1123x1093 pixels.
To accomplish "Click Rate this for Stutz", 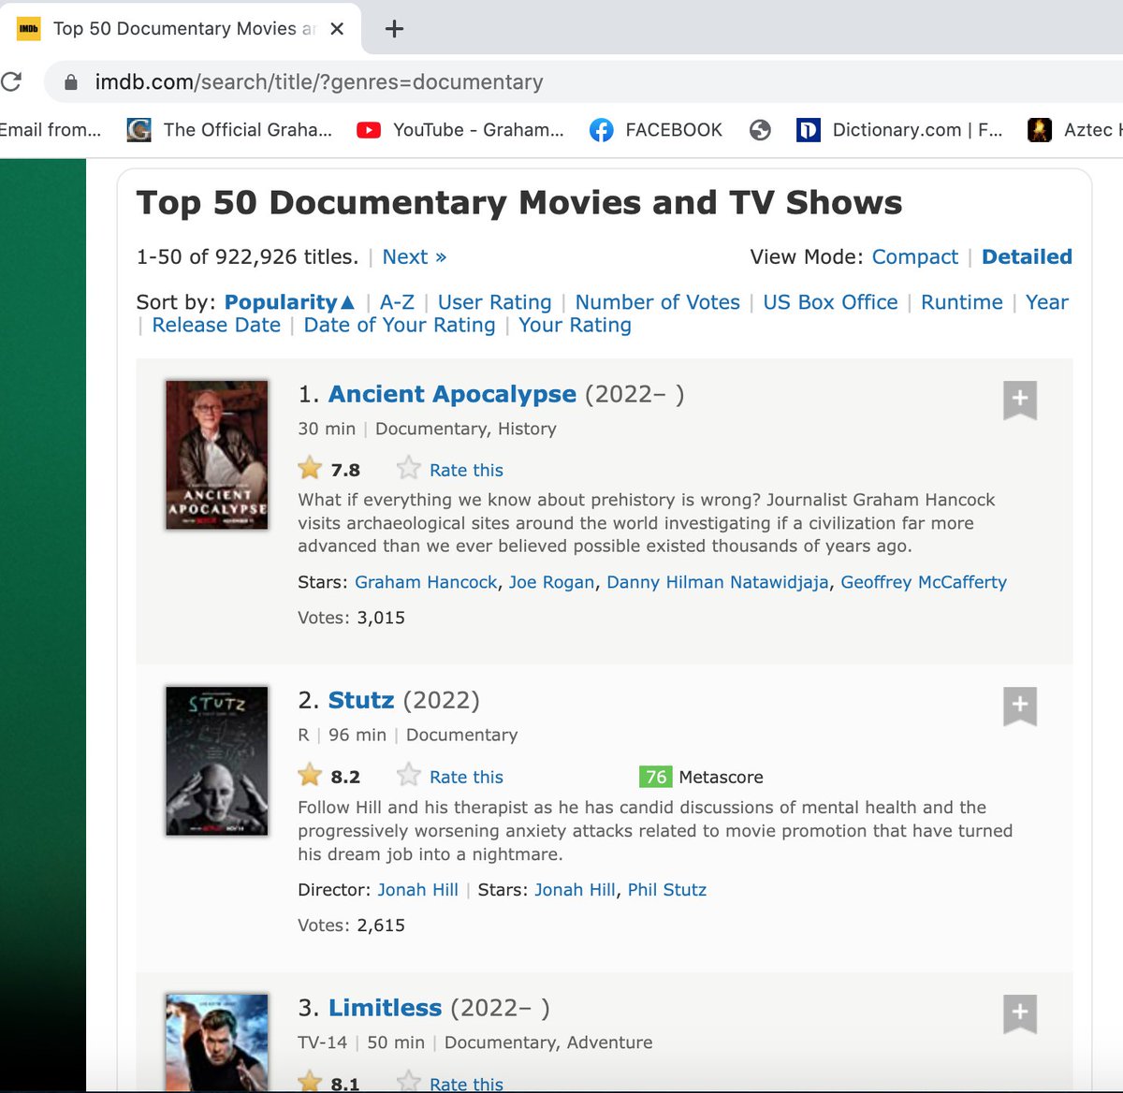I will (466, 778).
